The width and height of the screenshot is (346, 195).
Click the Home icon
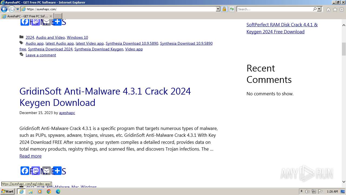pyautogui.click(x=328, y=9)
